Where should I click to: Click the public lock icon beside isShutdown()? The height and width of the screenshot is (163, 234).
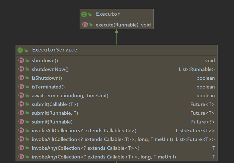point(27,78)
